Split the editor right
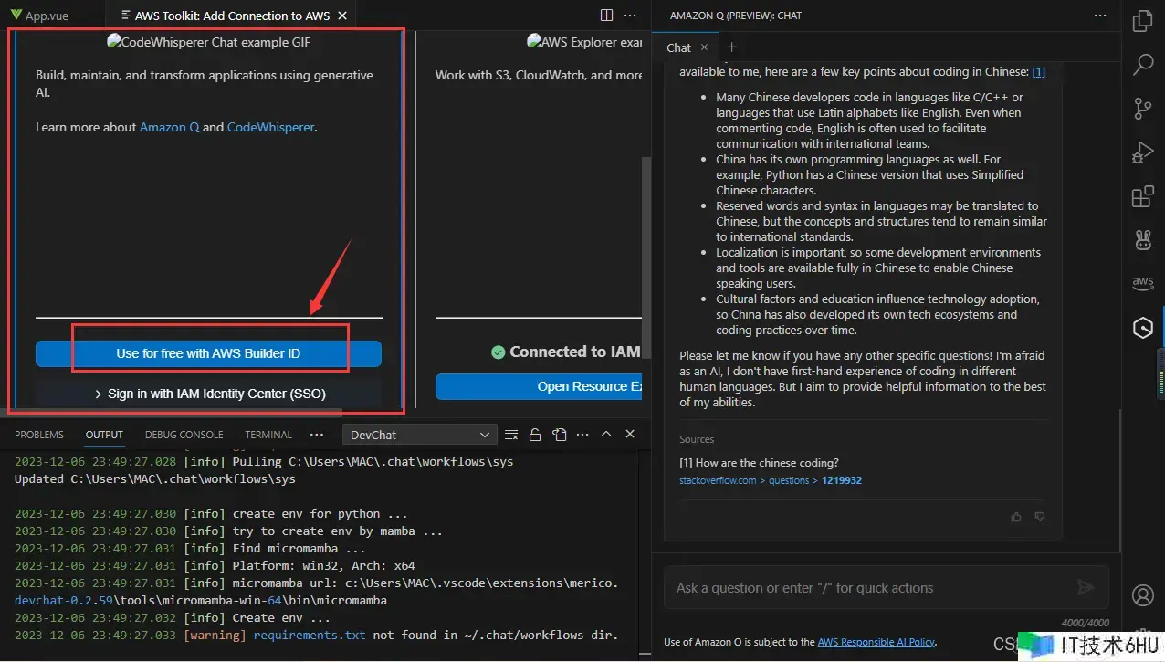Viewport: 1165px width, 662px height. pyautogui.click(x=606, y=16)
